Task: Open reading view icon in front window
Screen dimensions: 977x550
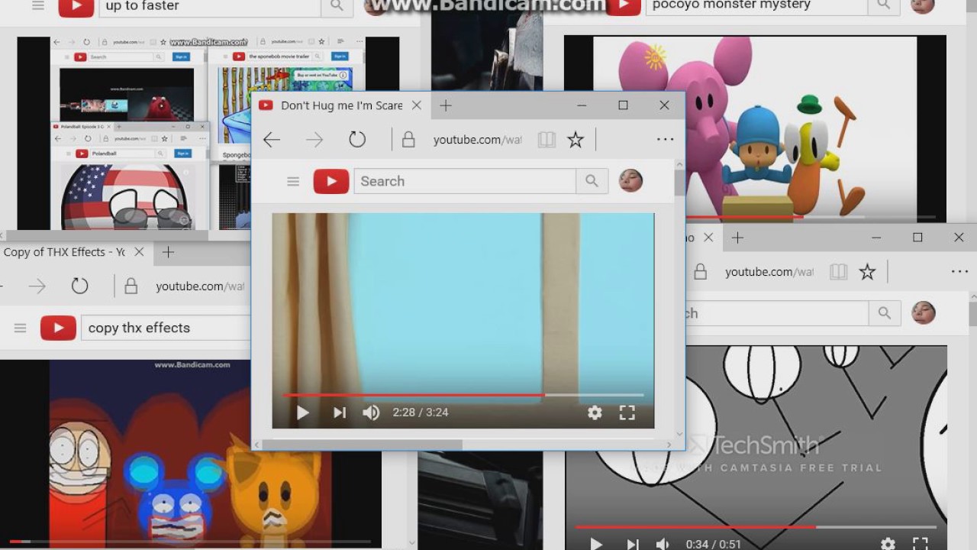Action: (546, 139)
